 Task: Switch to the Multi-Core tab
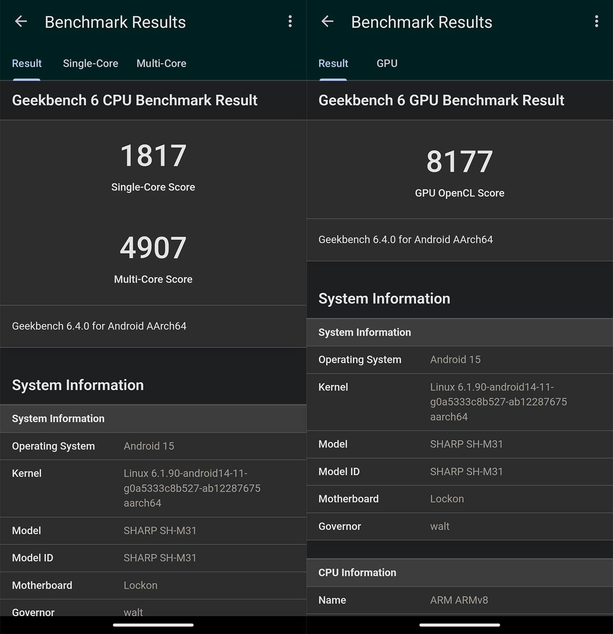click(161, 63)
